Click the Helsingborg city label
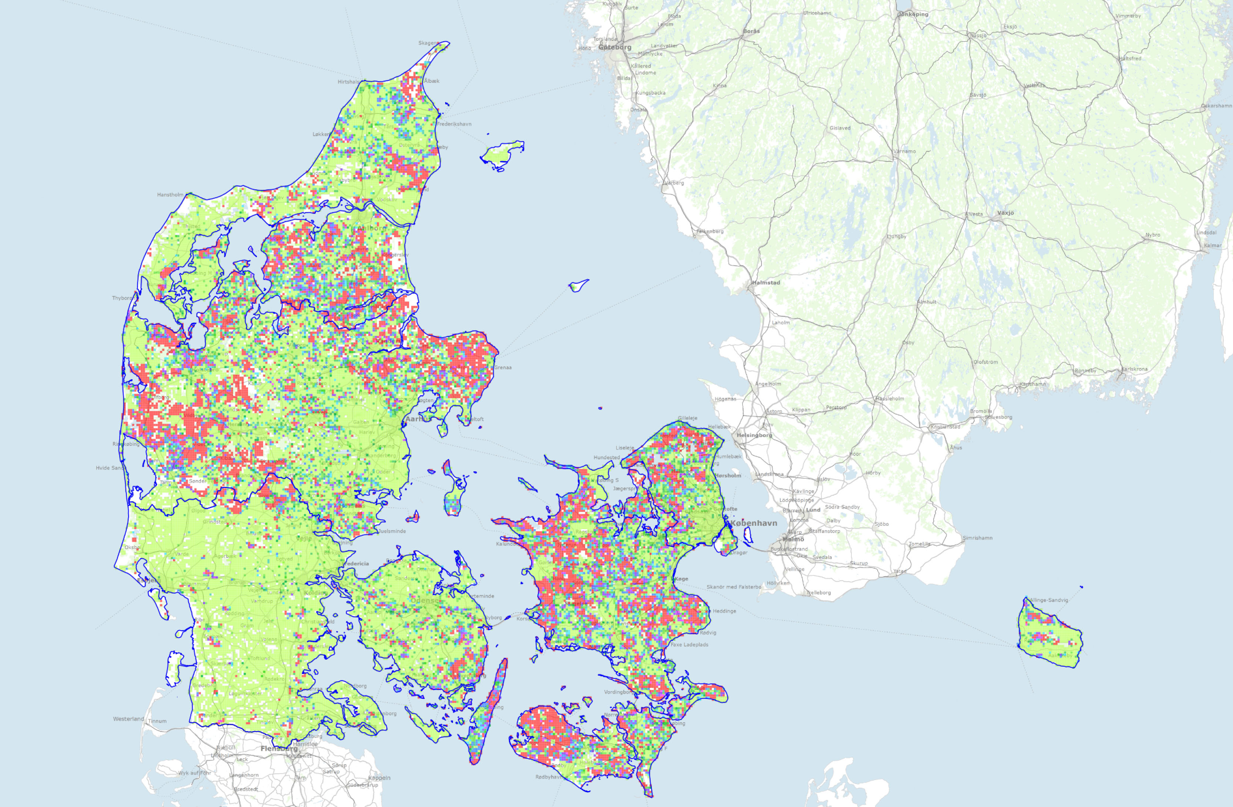Viewport: 1233px width, 807px height. [754, 435]
